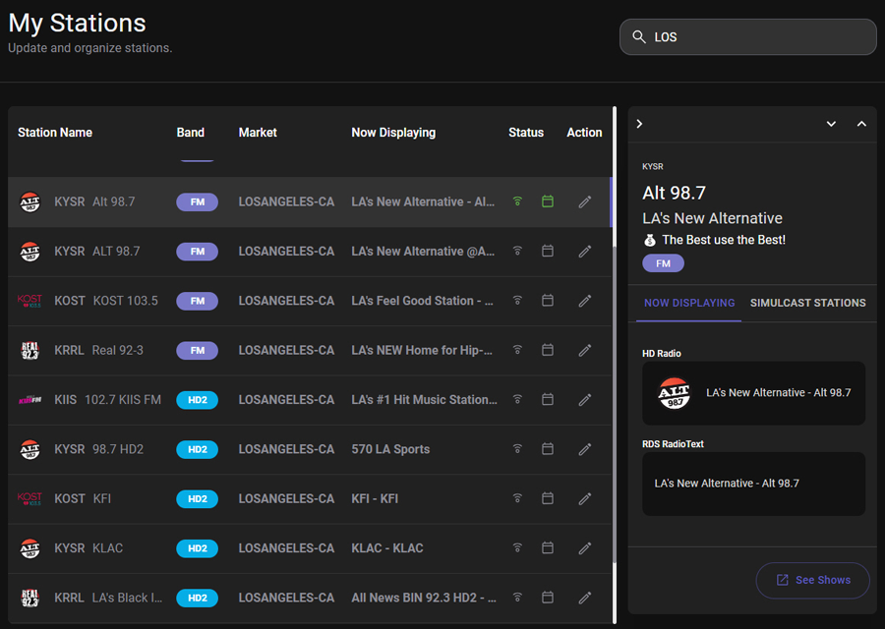Viewport: 885px width, 629px height.
Task: Sort by Market column header
Action: click(258, 133)
